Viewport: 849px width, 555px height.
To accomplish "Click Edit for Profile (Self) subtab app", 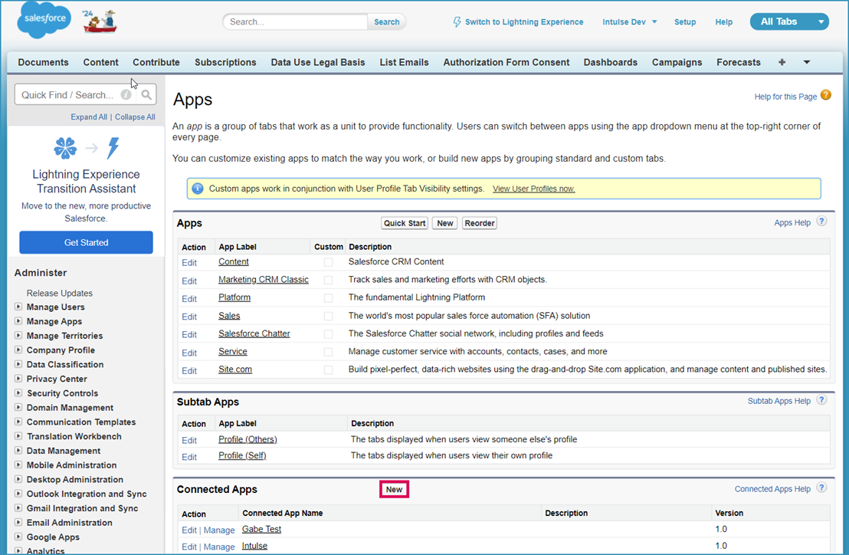I will pyautogui.click(x=189, y=457).
